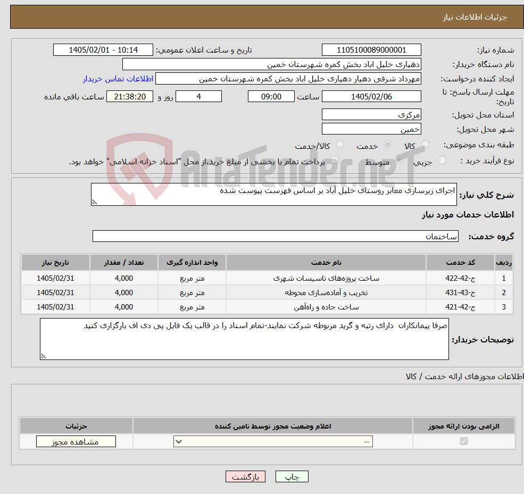Image resolution: width=524 pixels, height=494 pixels.
Task: Click the ردیف column header
Action: point(504,263)
